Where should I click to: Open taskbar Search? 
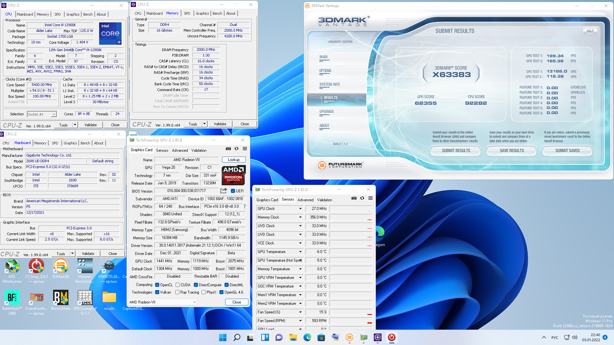point(237,337)
